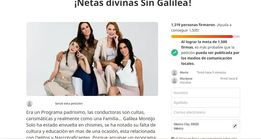Click the petition description paragraph
This screenshot has width=261, height=139.
point(91,125)
